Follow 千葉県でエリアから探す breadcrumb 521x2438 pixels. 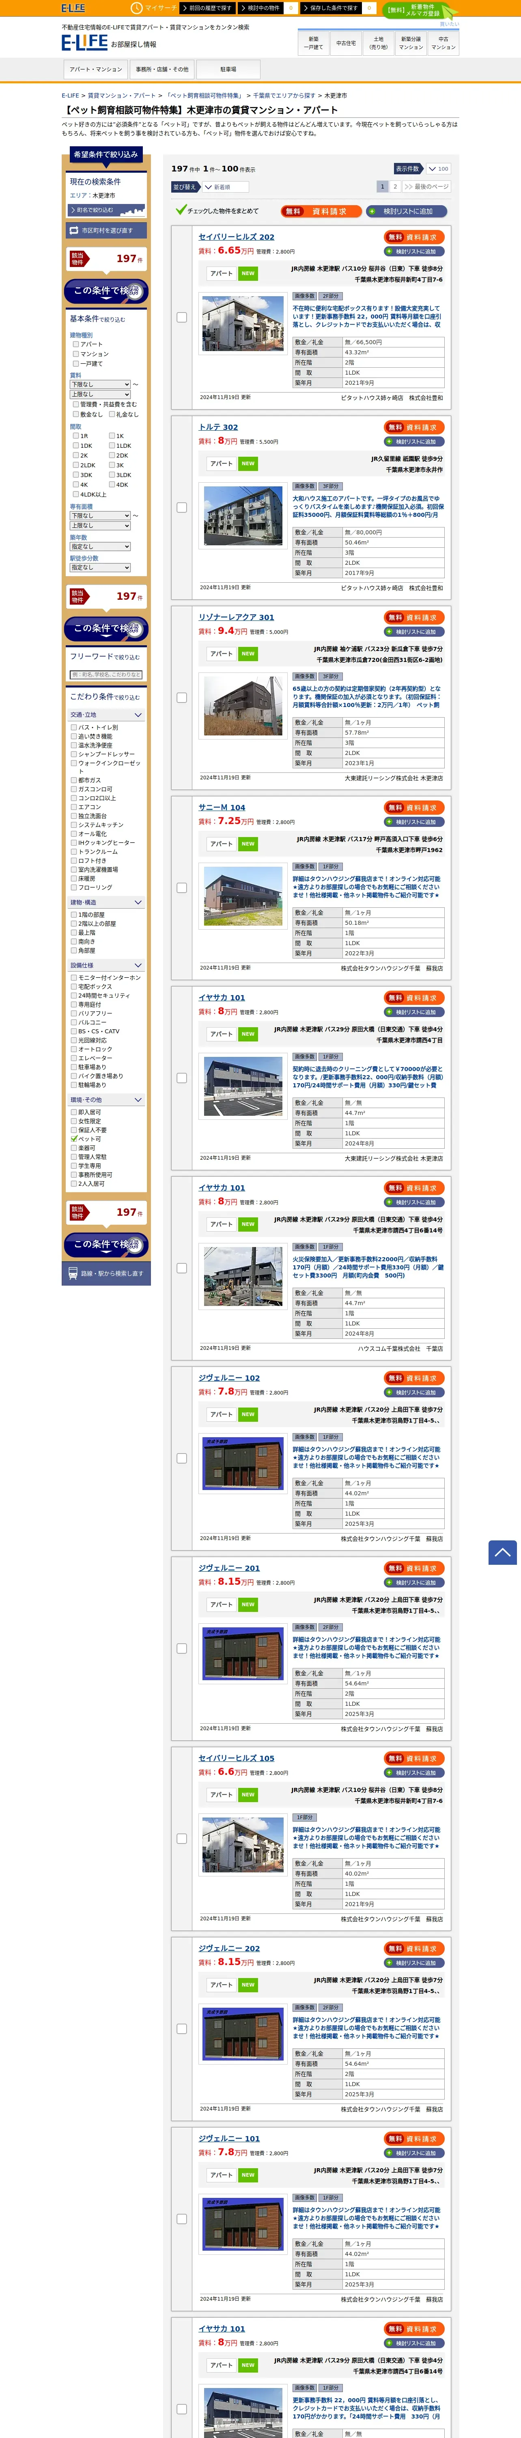pos(284,95)
